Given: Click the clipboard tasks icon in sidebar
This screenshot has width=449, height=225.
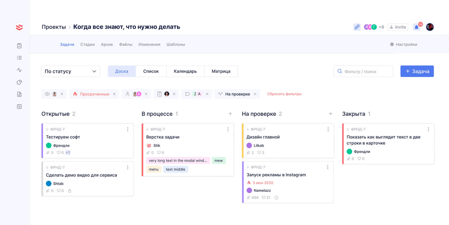Looking at the screenshot, I should click(x=19, y=46).
